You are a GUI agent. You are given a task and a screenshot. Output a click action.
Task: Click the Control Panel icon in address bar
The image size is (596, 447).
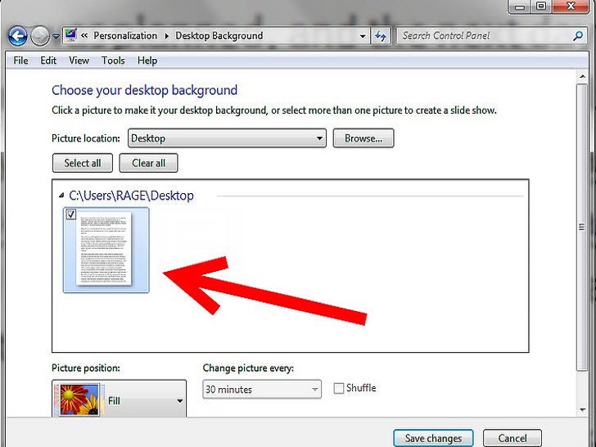click(70, 35)
